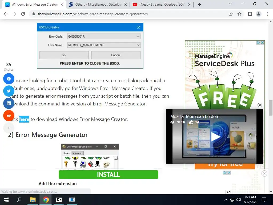Image resolution: width=273 pixels, height=205 pixels.
Task: Click the scrollbar up arrow
Action: pyautogui.click(x=271, y=21)
